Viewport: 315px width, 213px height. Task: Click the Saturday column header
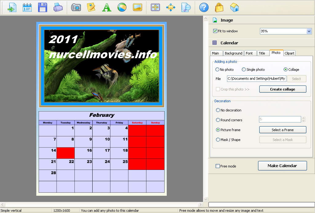(x=137, y=123)
